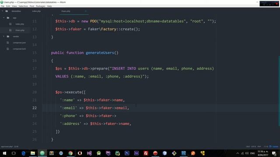This screenshot has height=157, width=280.
Task: Open the Windows Start menu
Action: [x=4, y=153]
